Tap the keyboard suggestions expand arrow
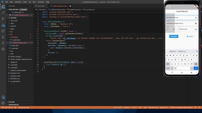 167,51
